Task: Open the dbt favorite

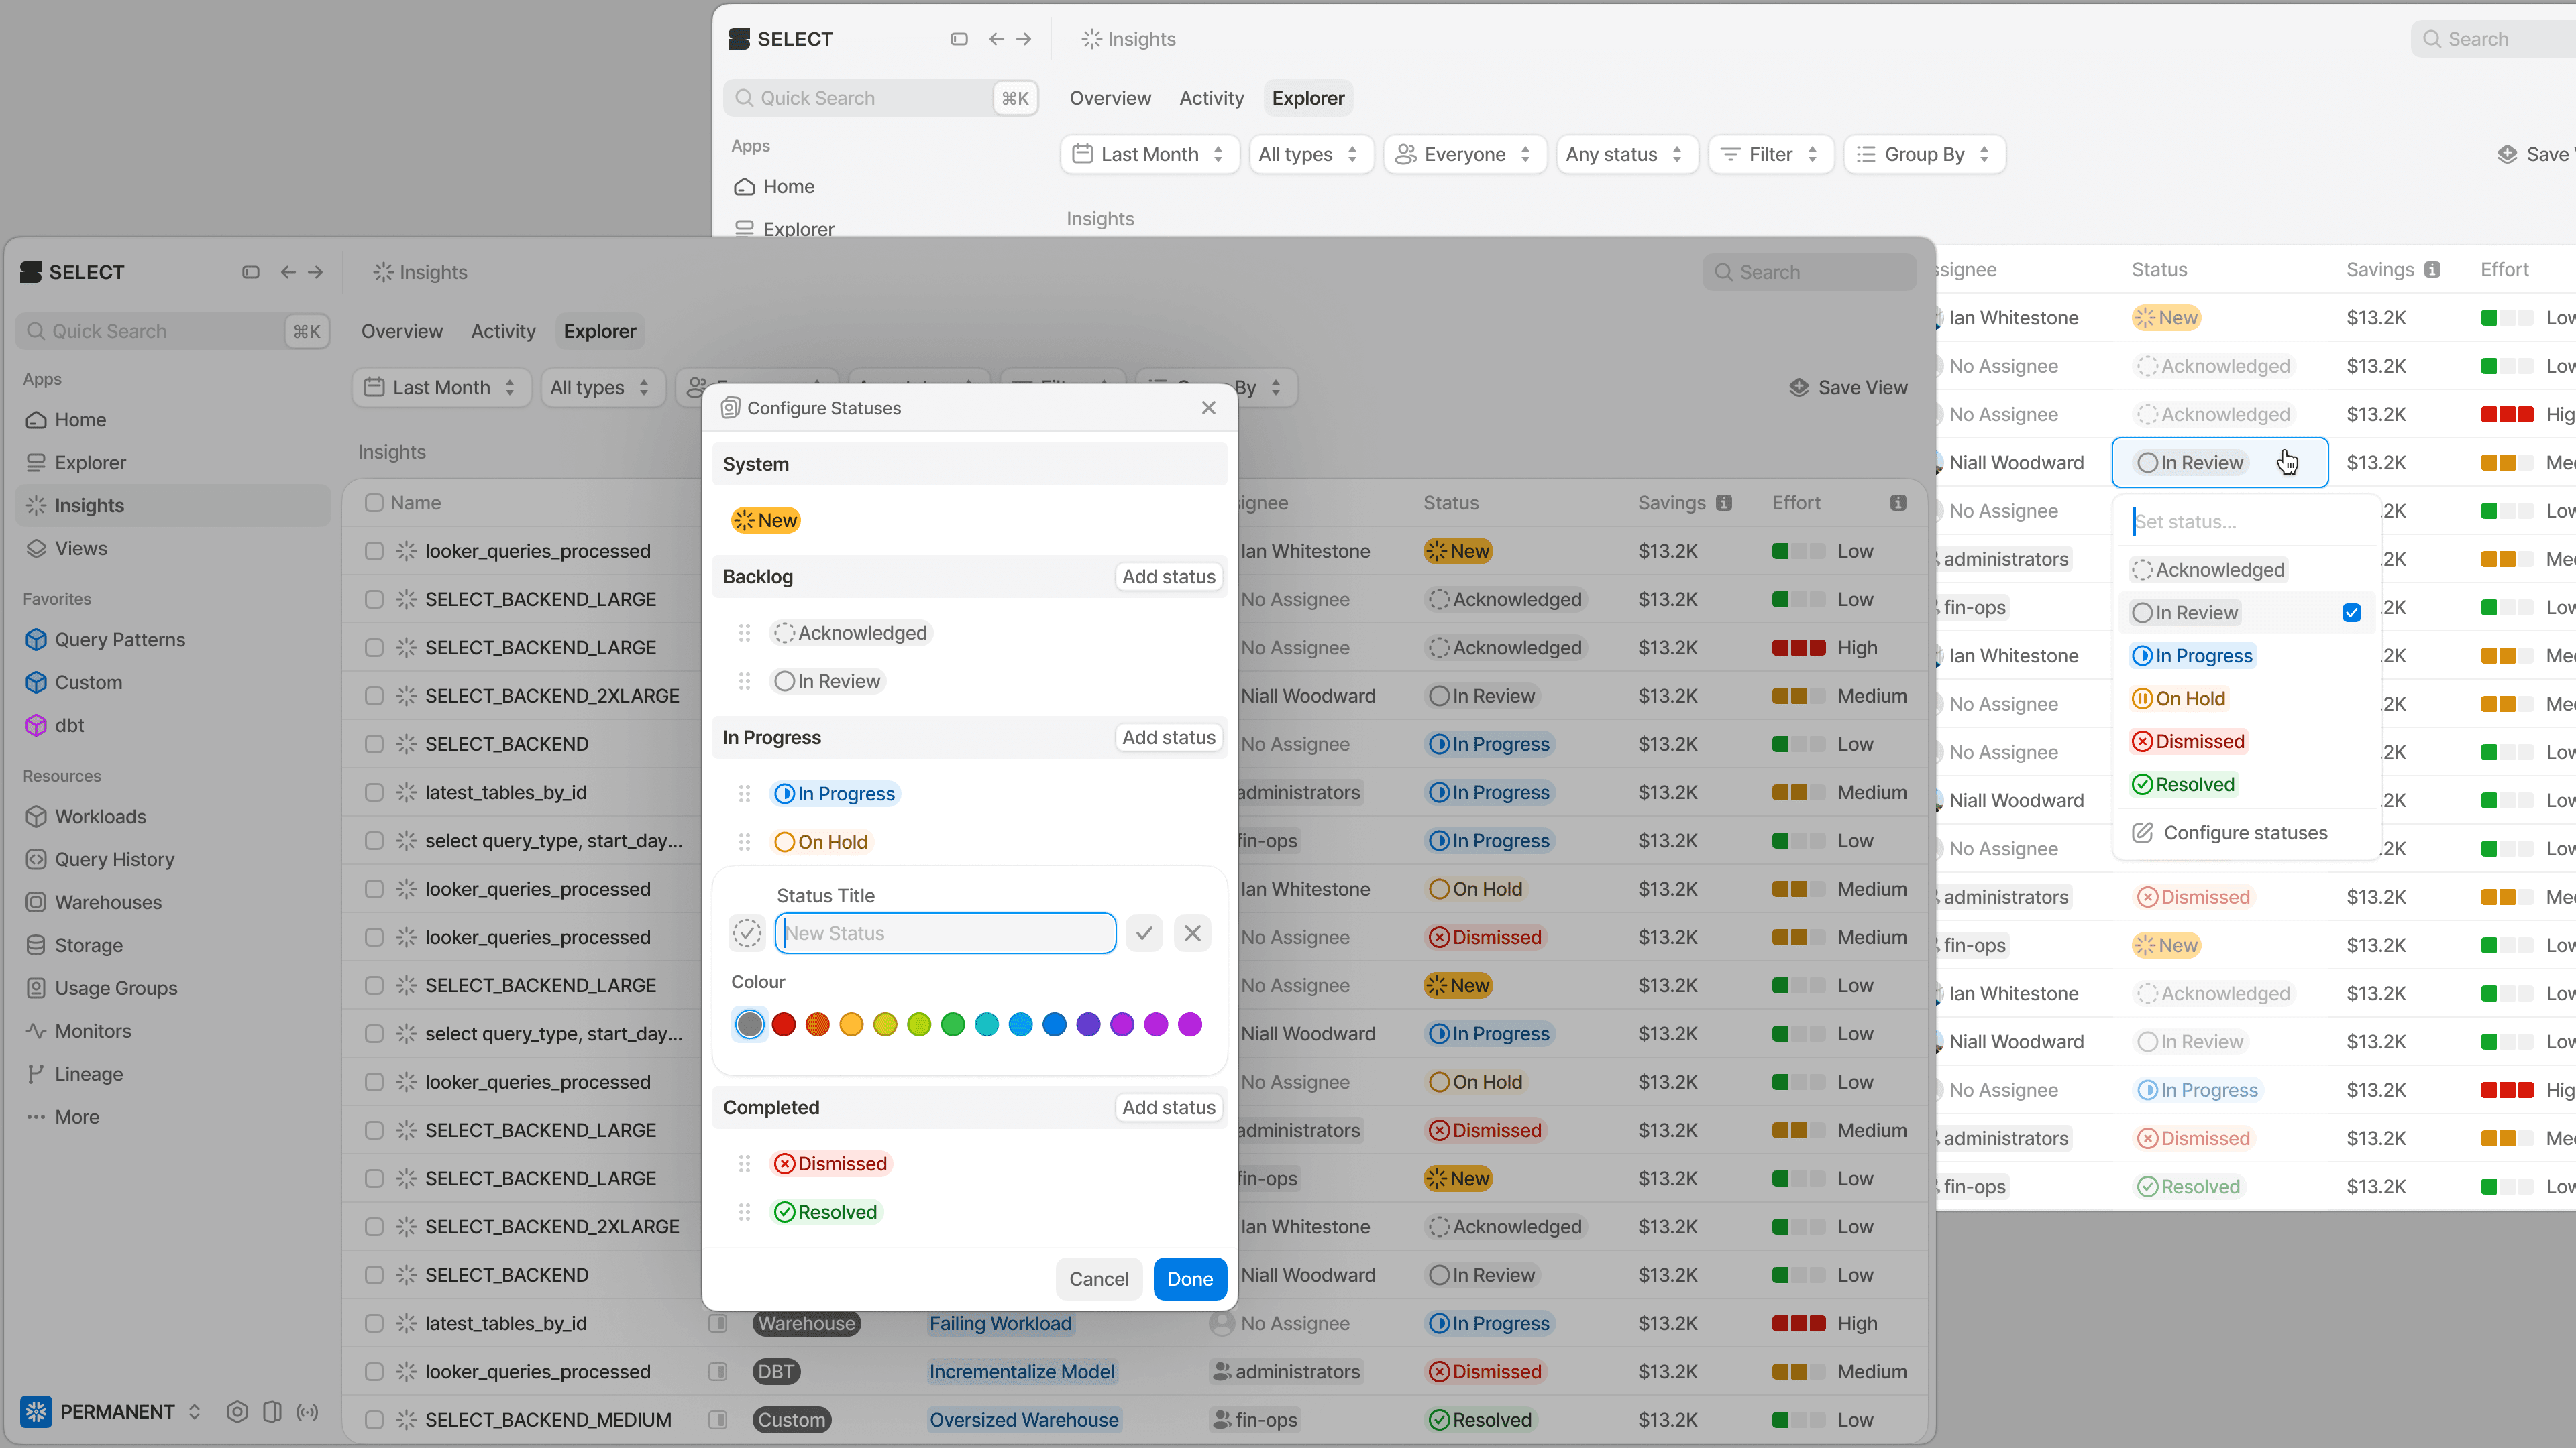Action: 69,725
